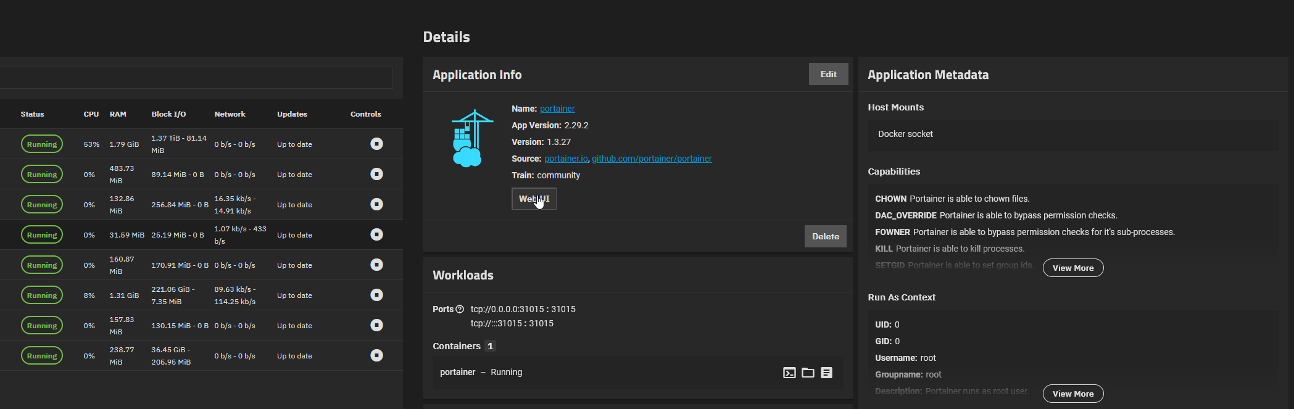
Task: Select the row with 1.37 TiB block I/O
Action: pyautogui.click(x=201, y=144)
